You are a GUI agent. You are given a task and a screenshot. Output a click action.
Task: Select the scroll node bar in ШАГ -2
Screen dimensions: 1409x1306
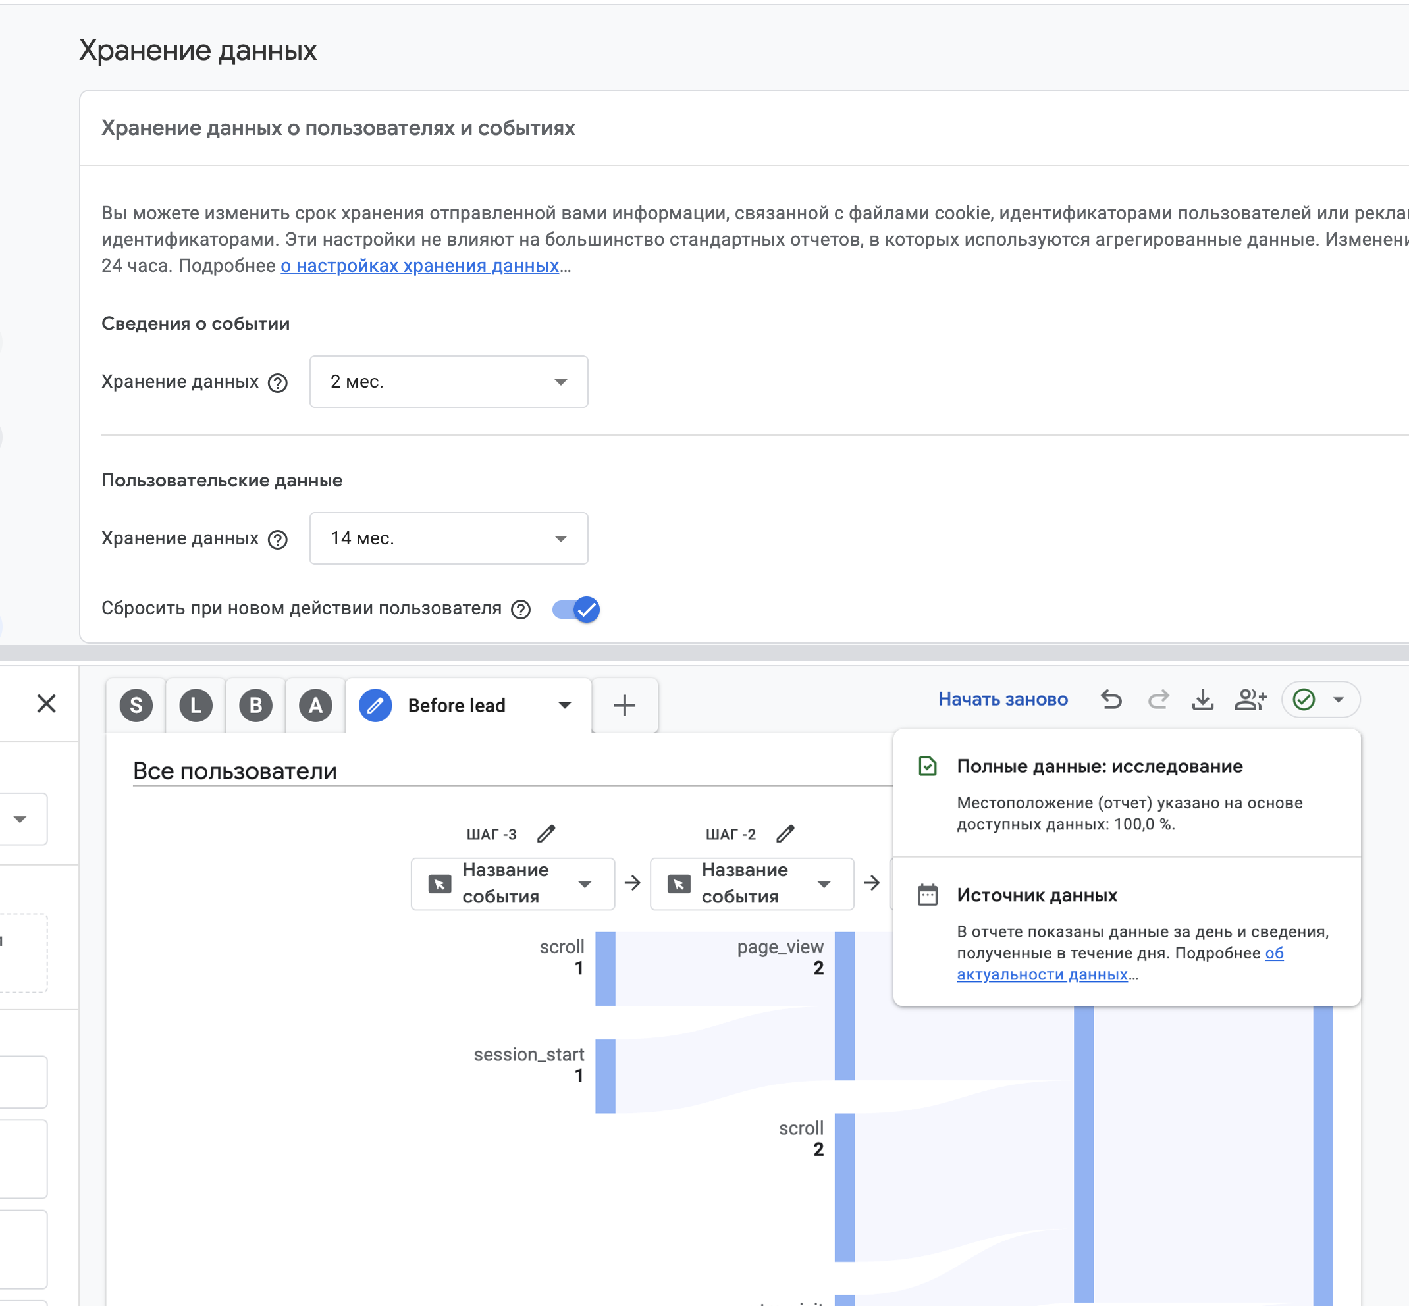coord(844,1188)
